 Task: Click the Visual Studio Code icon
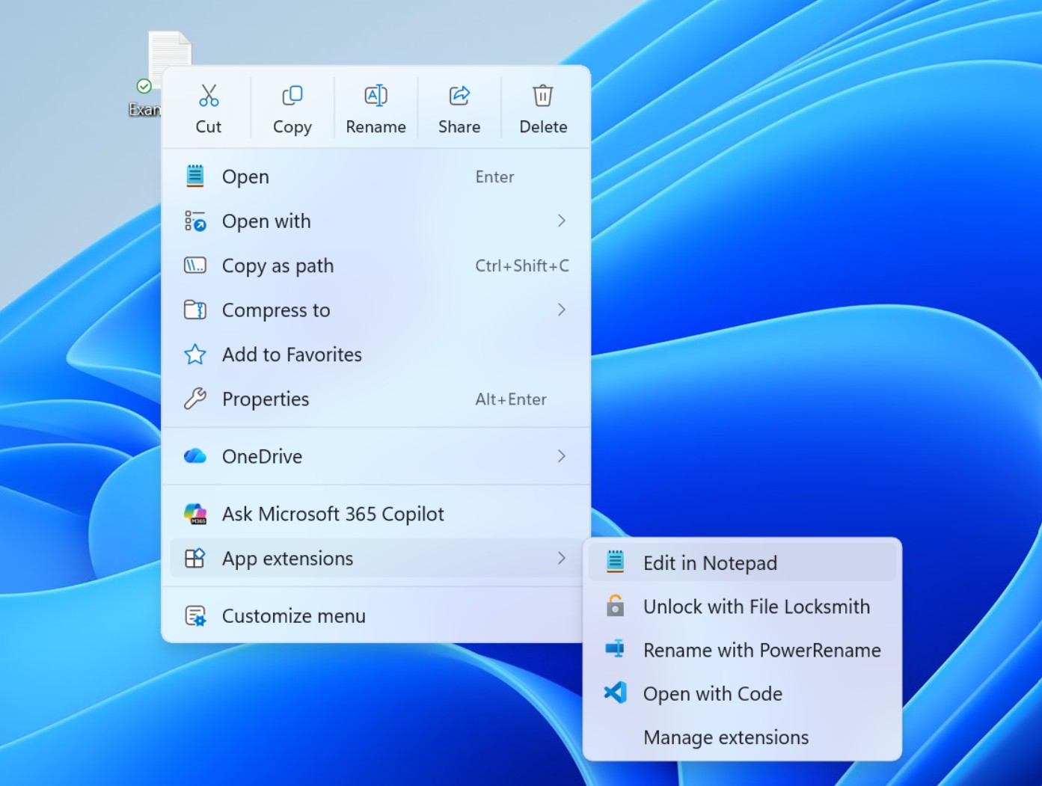tap(615, 693)
